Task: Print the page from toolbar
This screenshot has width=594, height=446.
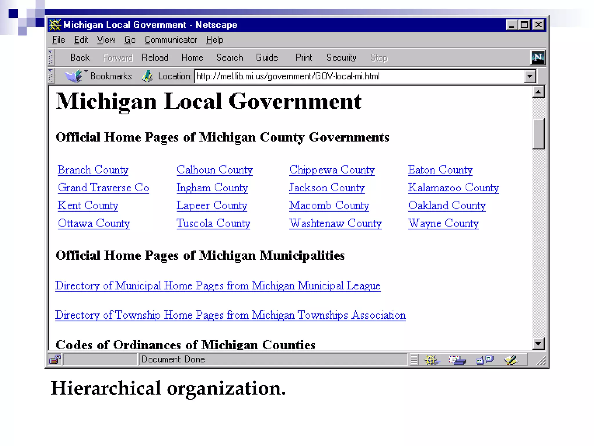Action: (x=304, y=57)
